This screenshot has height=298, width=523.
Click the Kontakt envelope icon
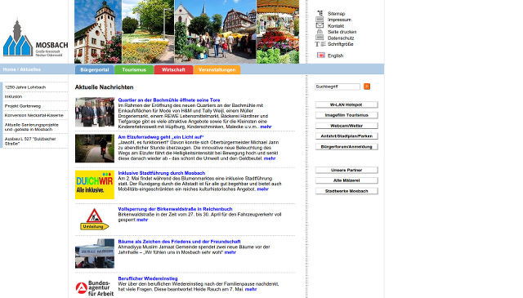[x=320, y=25]
